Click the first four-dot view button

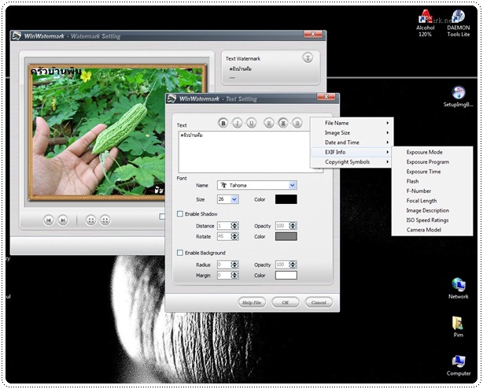pos(91,220)
